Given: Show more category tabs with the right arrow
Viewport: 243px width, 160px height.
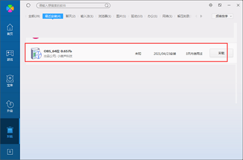Looking at the screenshot, I should coord(201,16).
